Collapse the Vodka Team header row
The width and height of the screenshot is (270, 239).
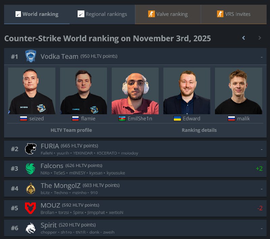tap(135, 56)
